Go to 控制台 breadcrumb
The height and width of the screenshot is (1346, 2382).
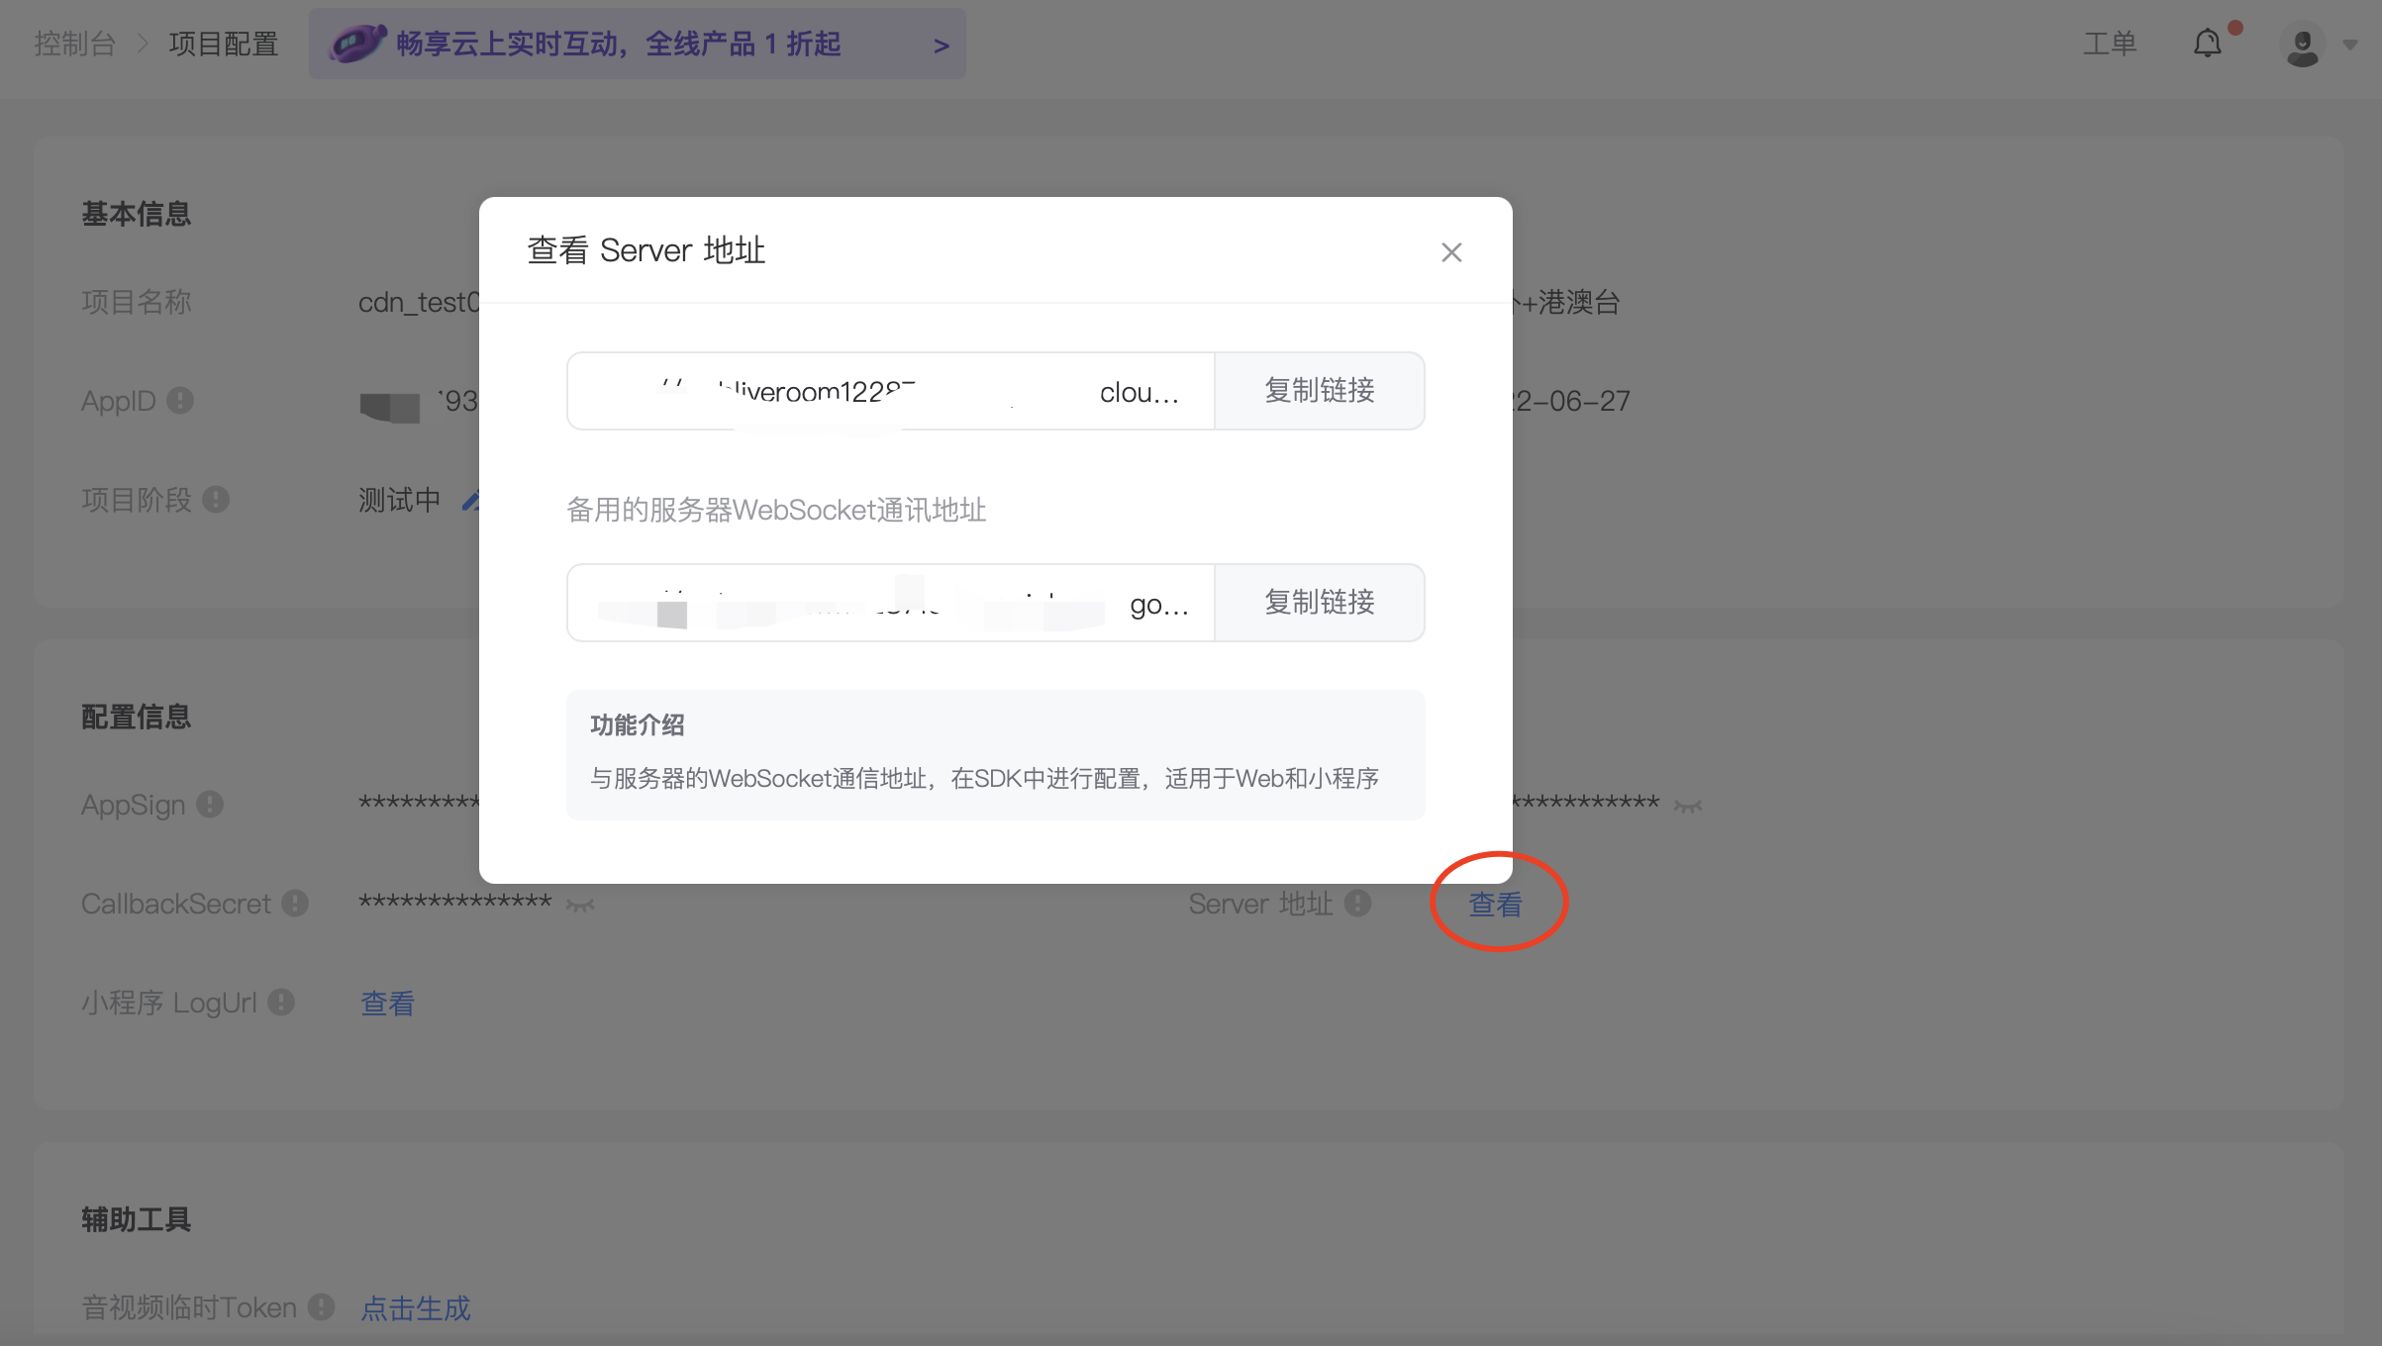[x=75, y=44]
